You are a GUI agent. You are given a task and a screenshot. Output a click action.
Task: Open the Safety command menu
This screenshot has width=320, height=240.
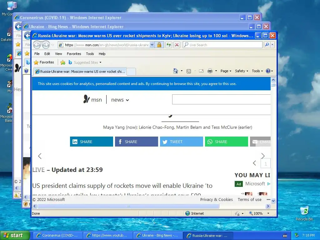[x=242, y=71]
